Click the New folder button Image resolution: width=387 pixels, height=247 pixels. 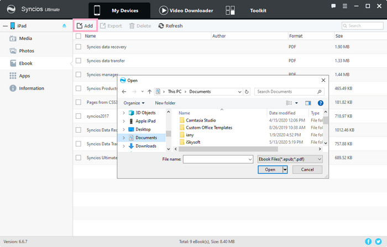(x=165, y=103)
